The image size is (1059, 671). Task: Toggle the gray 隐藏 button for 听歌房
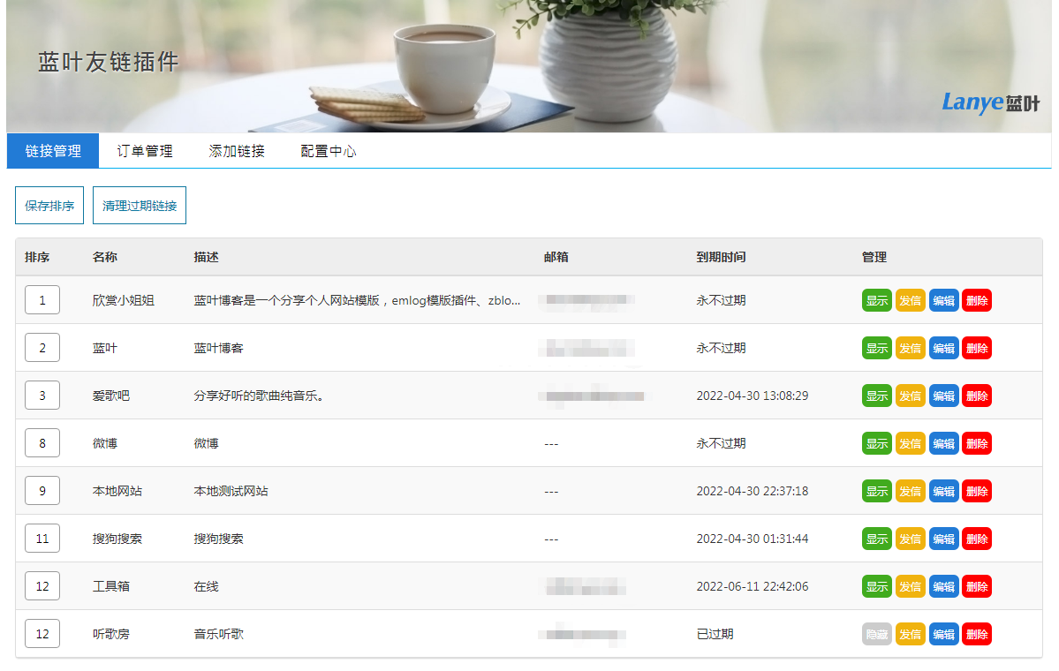pos(877,634)
